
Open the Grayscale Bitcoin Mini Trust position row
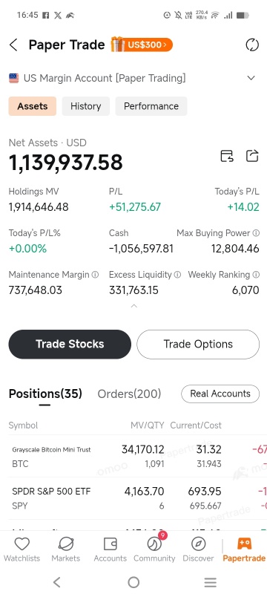click(133, 456)
